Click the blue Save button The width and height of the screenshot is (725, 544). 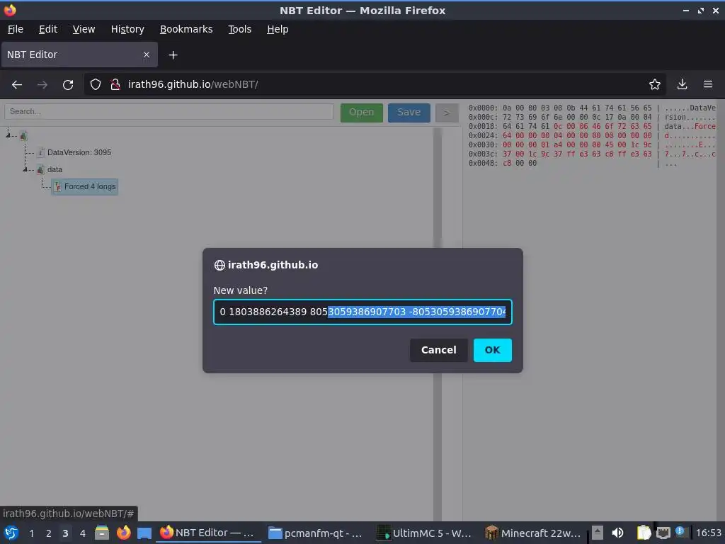pyautogui.click(x=409, y=113)
